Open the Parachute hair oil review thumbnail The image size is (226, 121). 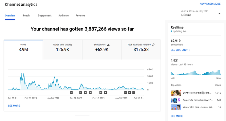click(176, 100)
